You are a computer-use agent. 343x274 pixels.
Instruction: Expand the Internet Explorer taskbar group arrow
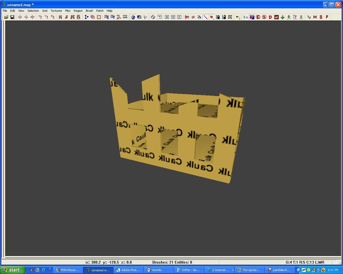(233, 270)
